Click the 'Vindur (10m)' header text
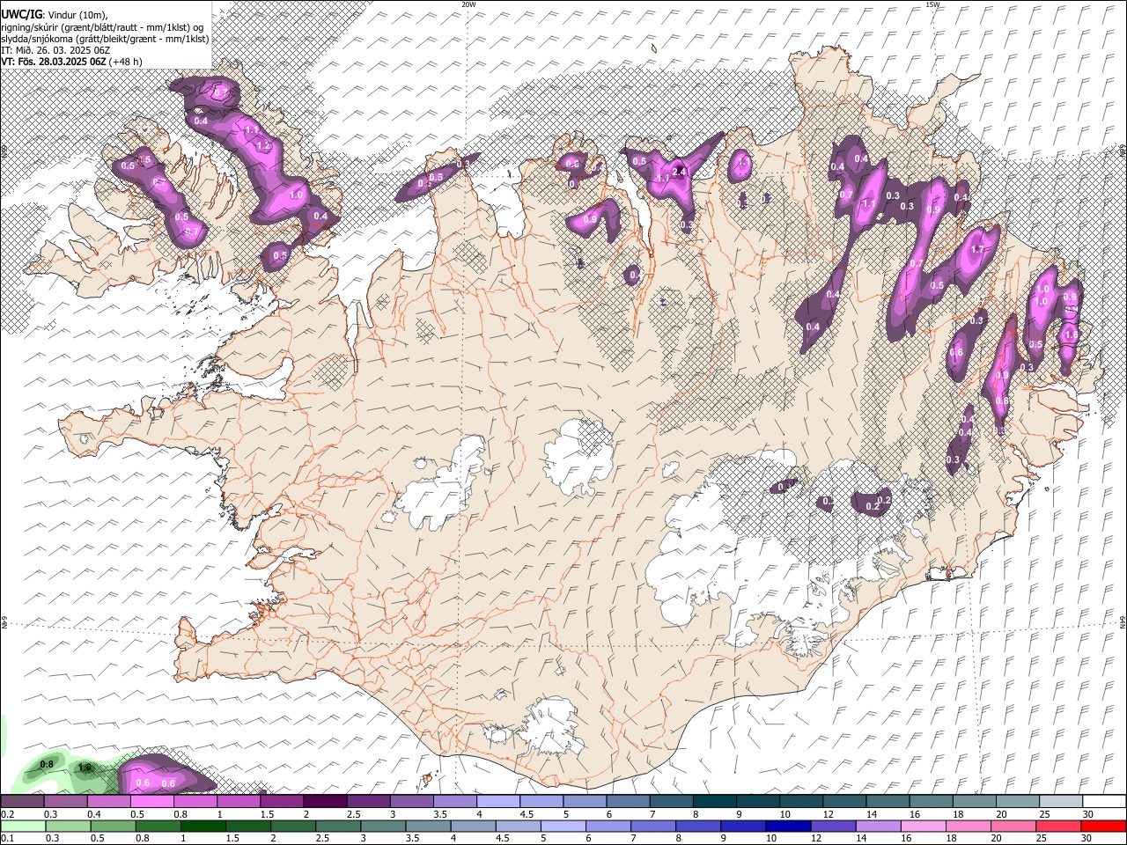The height and width of the screenshot is (845, 1127). tap(77, 15)
